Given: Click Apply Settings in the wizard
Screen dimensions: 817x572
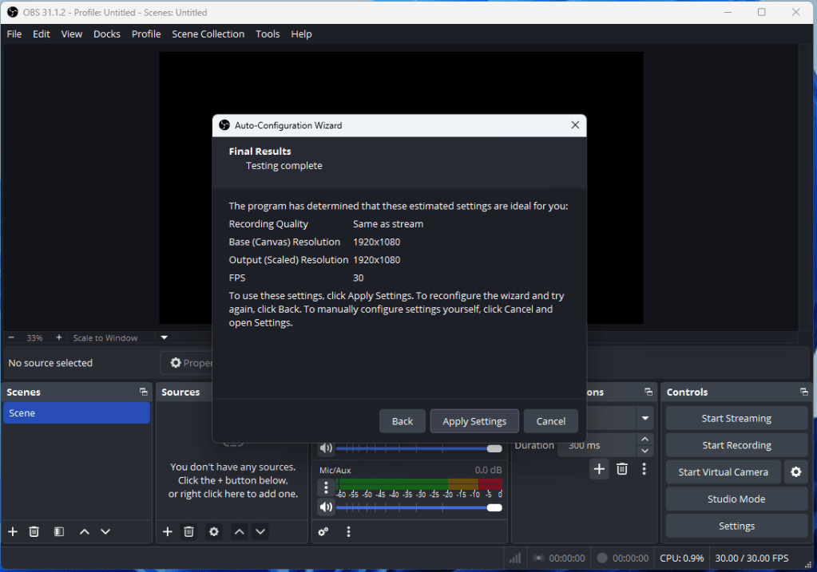Looking at the screenshot, I should point(474,421).
